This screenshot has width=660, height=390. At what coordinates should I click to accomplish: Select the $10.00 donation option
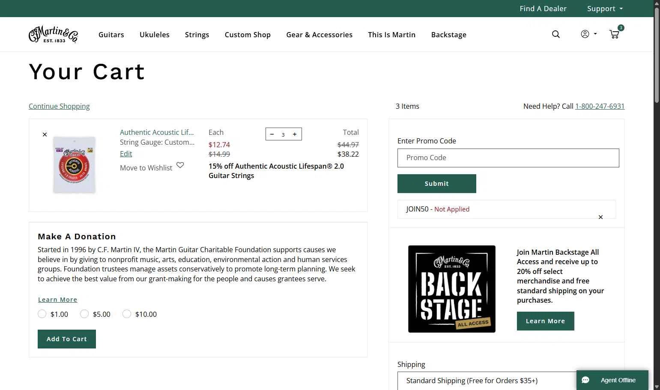(127, 314)
